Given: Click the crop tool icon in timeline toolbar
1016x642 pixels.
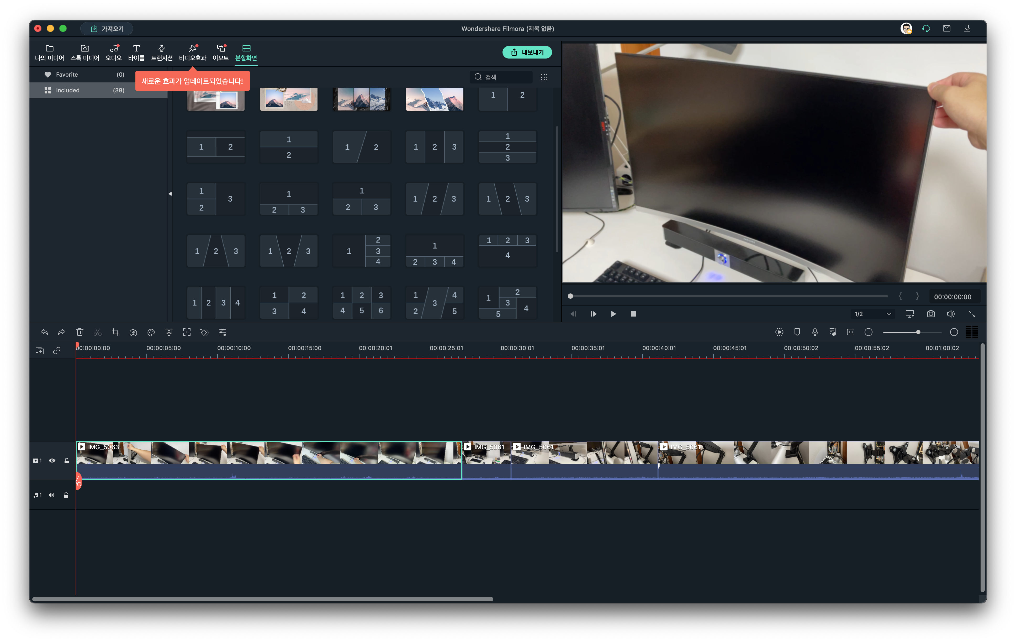Looking at the screenshot, I should coord(115,332).
